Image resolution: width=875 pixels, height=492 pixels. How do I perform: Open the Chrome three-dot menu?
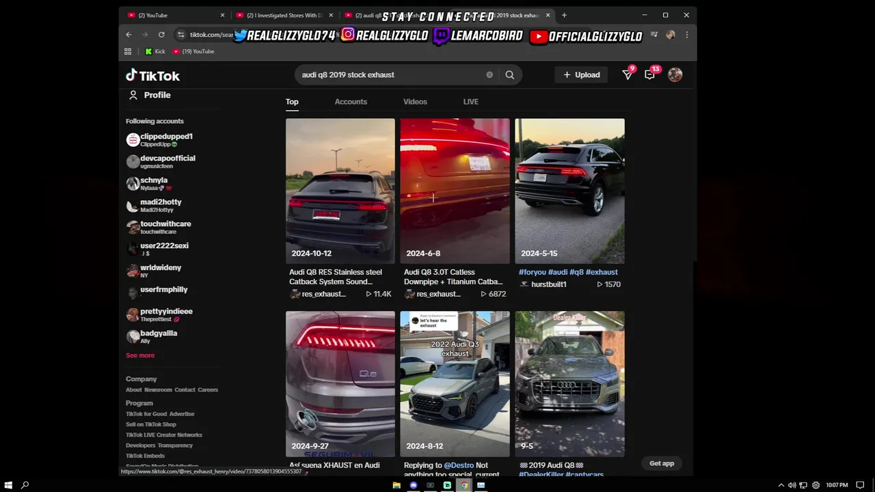(x=686, y=35)
